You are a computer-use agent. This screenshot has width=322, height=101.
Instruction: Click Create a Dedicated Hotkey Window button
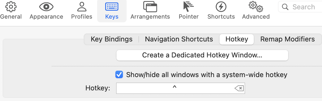click(202, 55)
